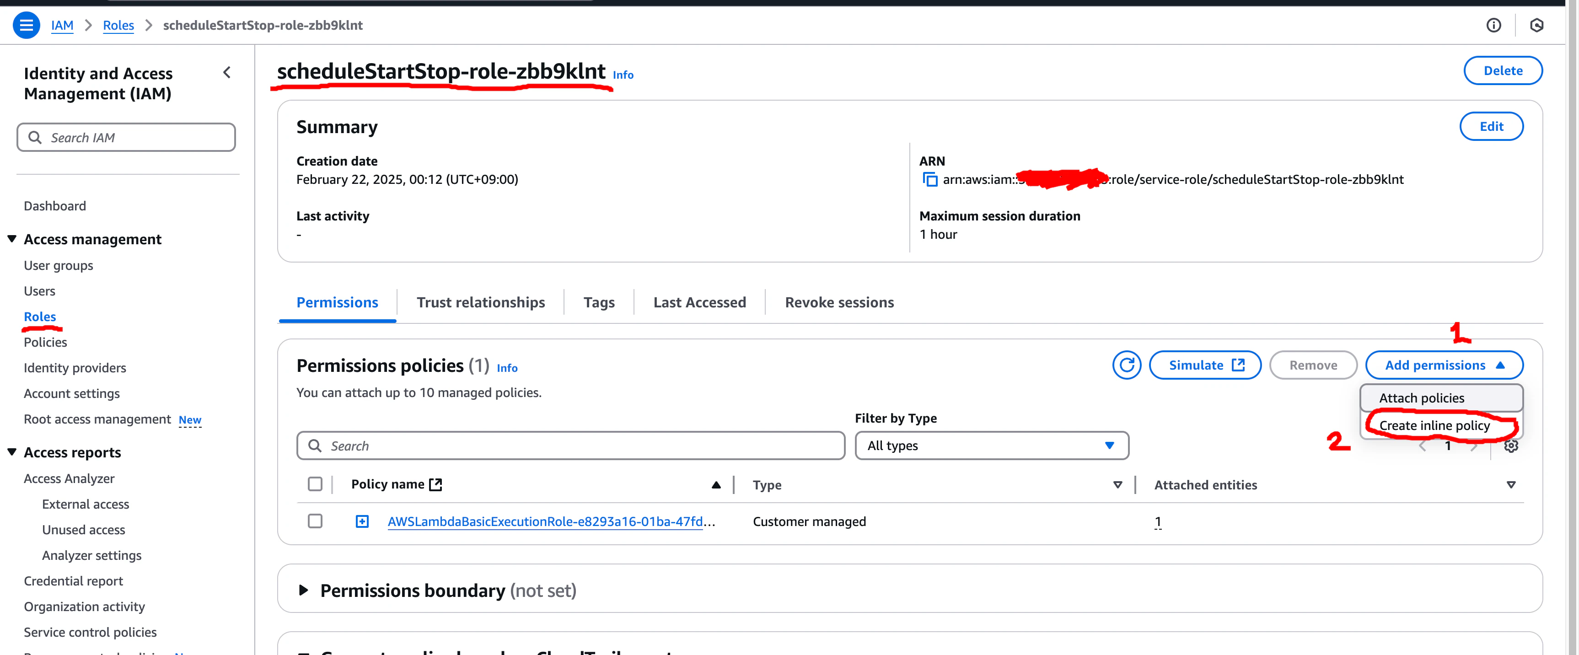Check the AWSLambdaBasicExecutionRole policy checkbox
The width and height of the screenshot is (1579, 655).
pyautogui.click(x=315, y=521)
